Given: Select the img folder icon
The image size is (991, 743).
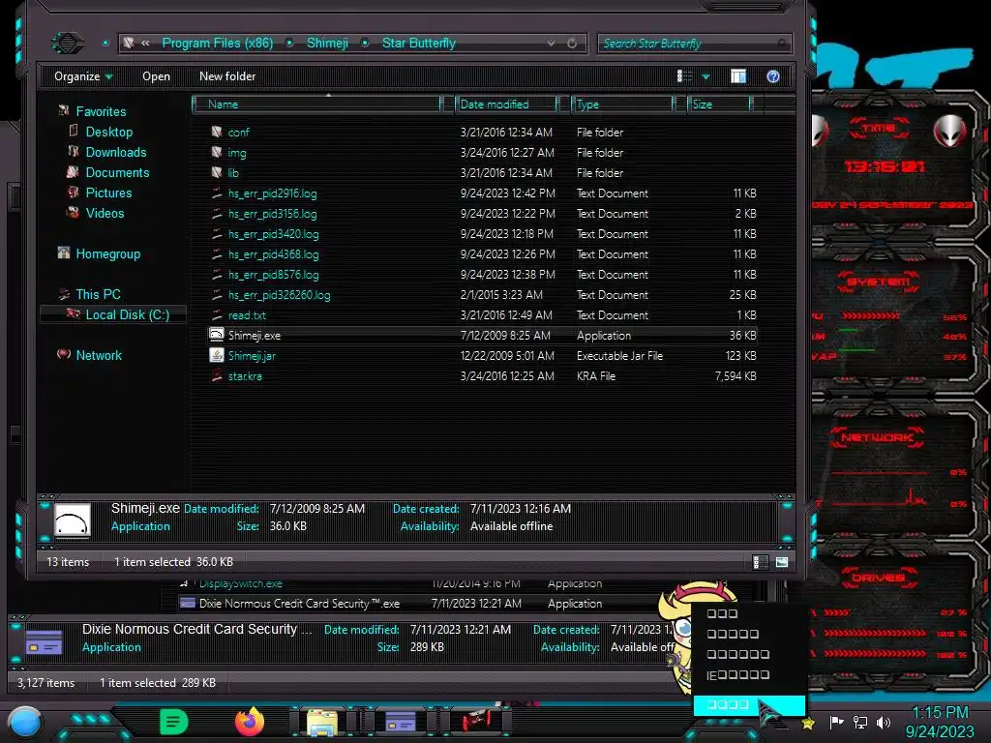Looking at the screenshot, I should click(217, 152).
